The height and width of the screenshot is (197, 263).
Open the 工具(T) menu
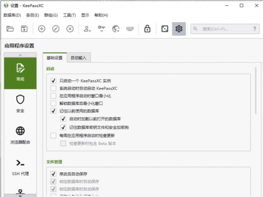coord(69,15)
